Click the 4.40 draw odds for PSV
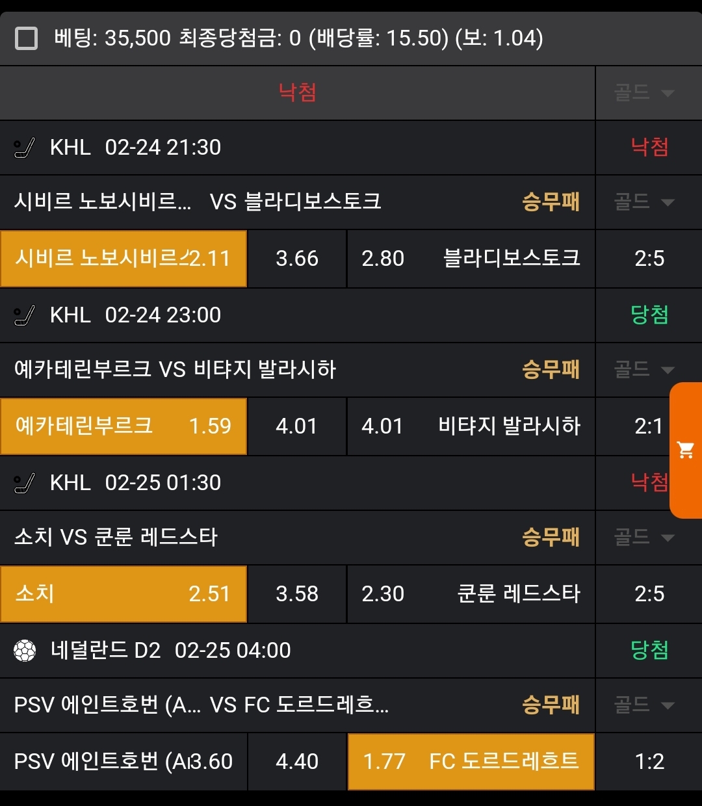Screen dimensions: 702x806 tap(297, 762)
